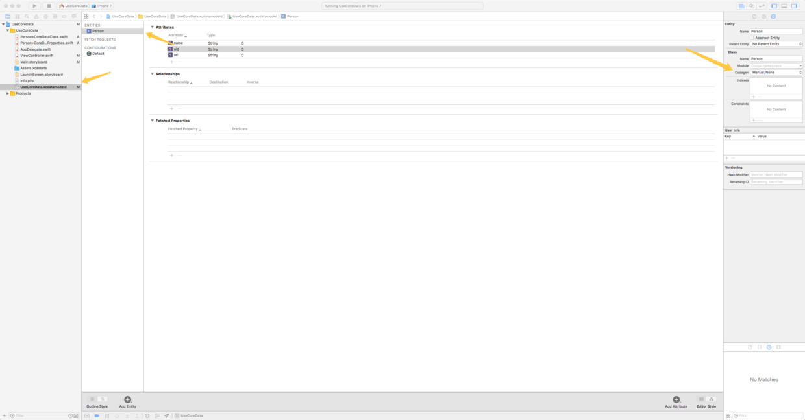Collapse the Attributes section
Image resolution: width=805 pixels, height=420 pixels.
(153, 27)
